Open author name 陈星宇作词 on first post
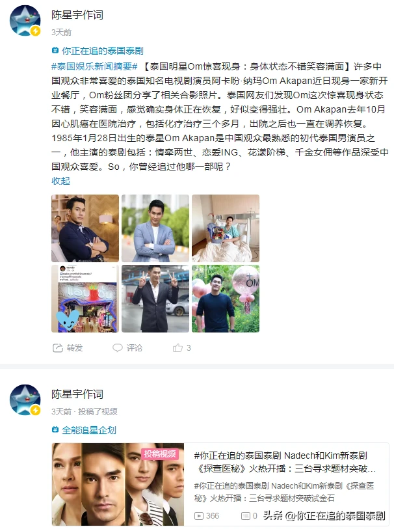The image size is (394, 529). (77, 15)
